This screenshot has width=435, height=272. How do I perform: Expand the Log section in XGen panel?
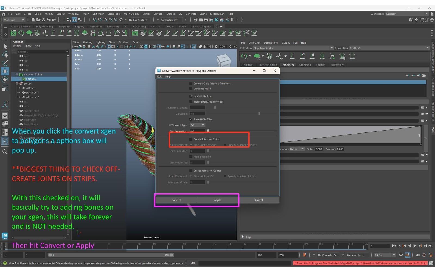[x=243, y=237]
